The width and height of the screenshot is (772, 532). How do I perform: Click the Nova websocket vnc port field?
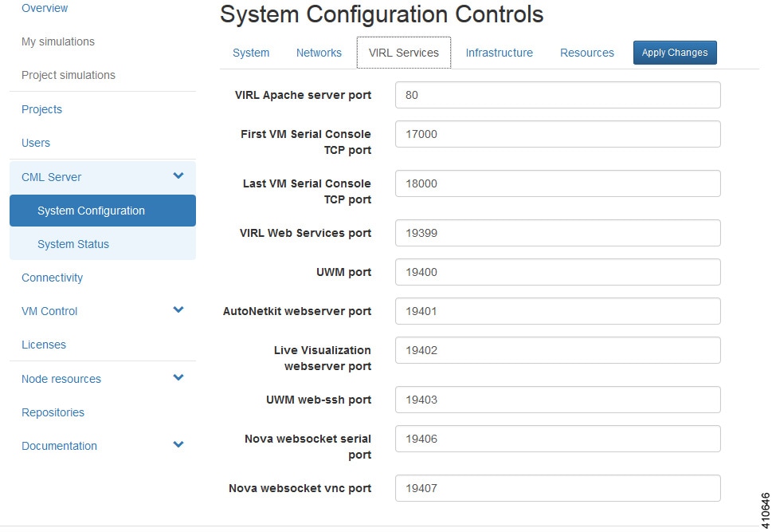pos(558,488)
